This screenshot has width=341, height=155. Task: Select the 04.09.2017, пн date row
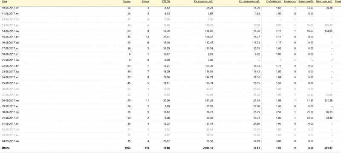tap(170, 141)
